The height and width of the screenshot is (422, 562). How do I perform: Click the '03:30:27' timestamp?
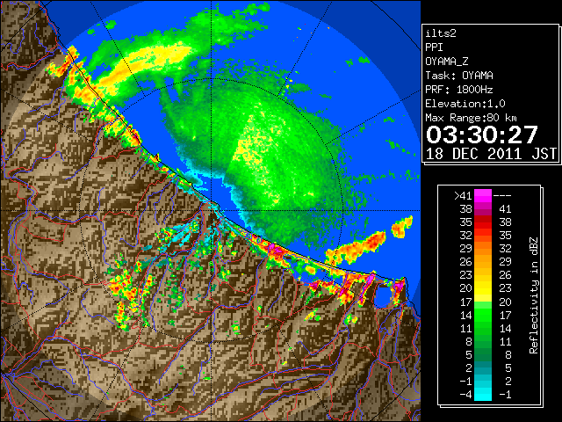(x=482, y=135)
